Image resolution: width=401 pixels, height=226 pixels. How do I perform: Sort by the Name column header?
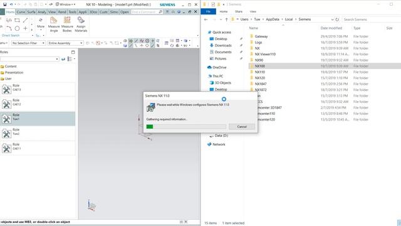click(x=253, y=28)
